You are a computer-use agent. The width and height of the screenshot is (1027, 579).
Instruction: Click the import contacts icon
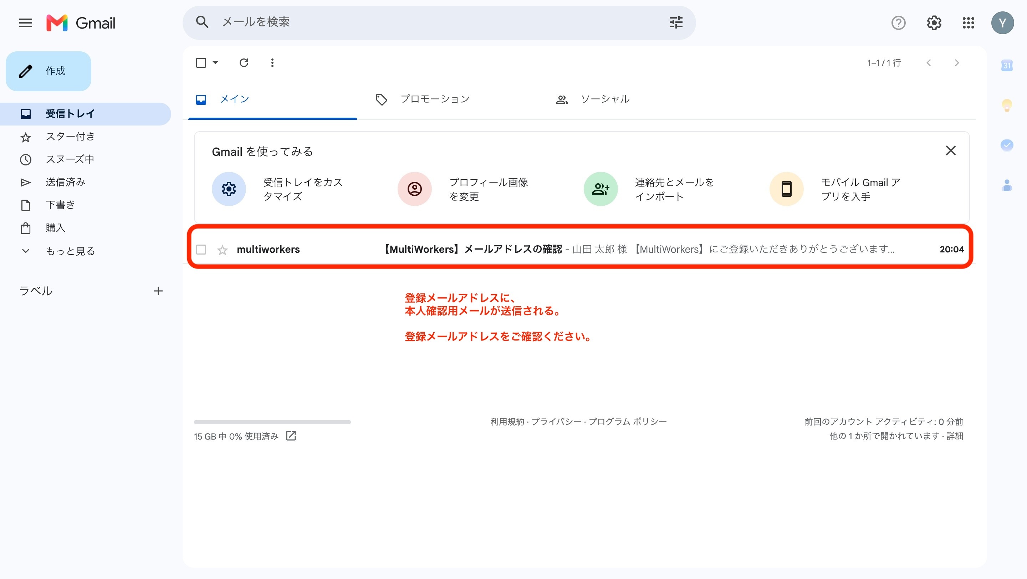point(601,189)
